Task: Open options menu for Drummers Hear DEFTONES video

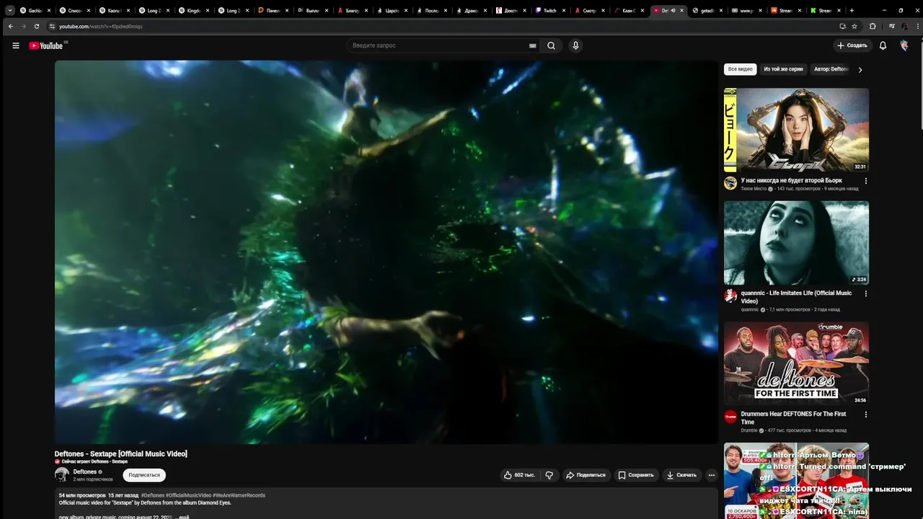Action: click(866, 414)
